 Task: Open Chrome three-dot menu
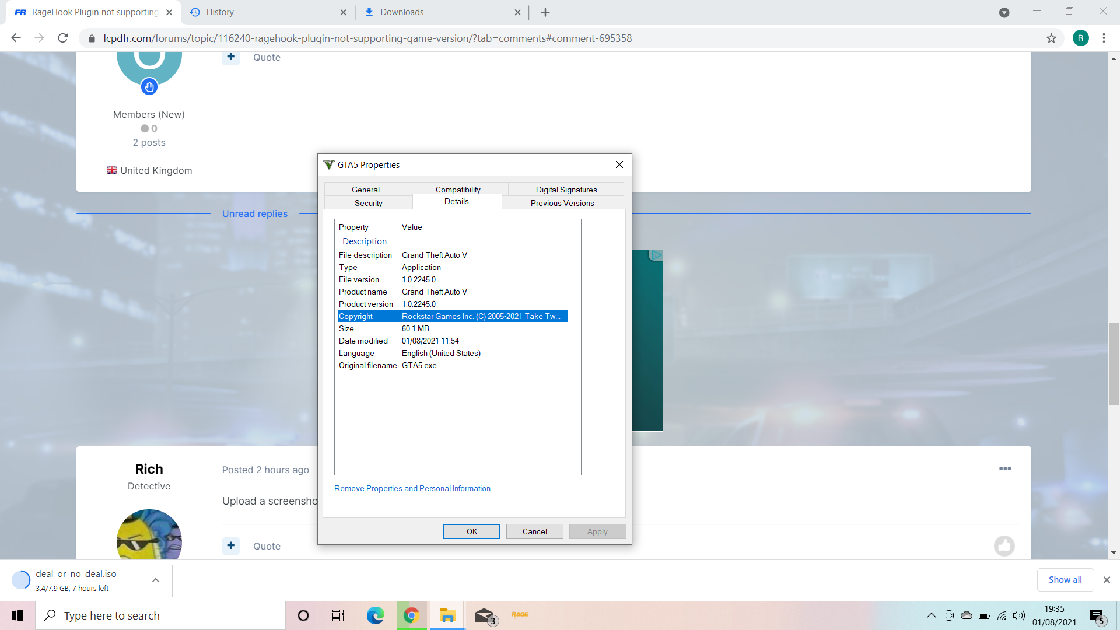[1104, 38]
